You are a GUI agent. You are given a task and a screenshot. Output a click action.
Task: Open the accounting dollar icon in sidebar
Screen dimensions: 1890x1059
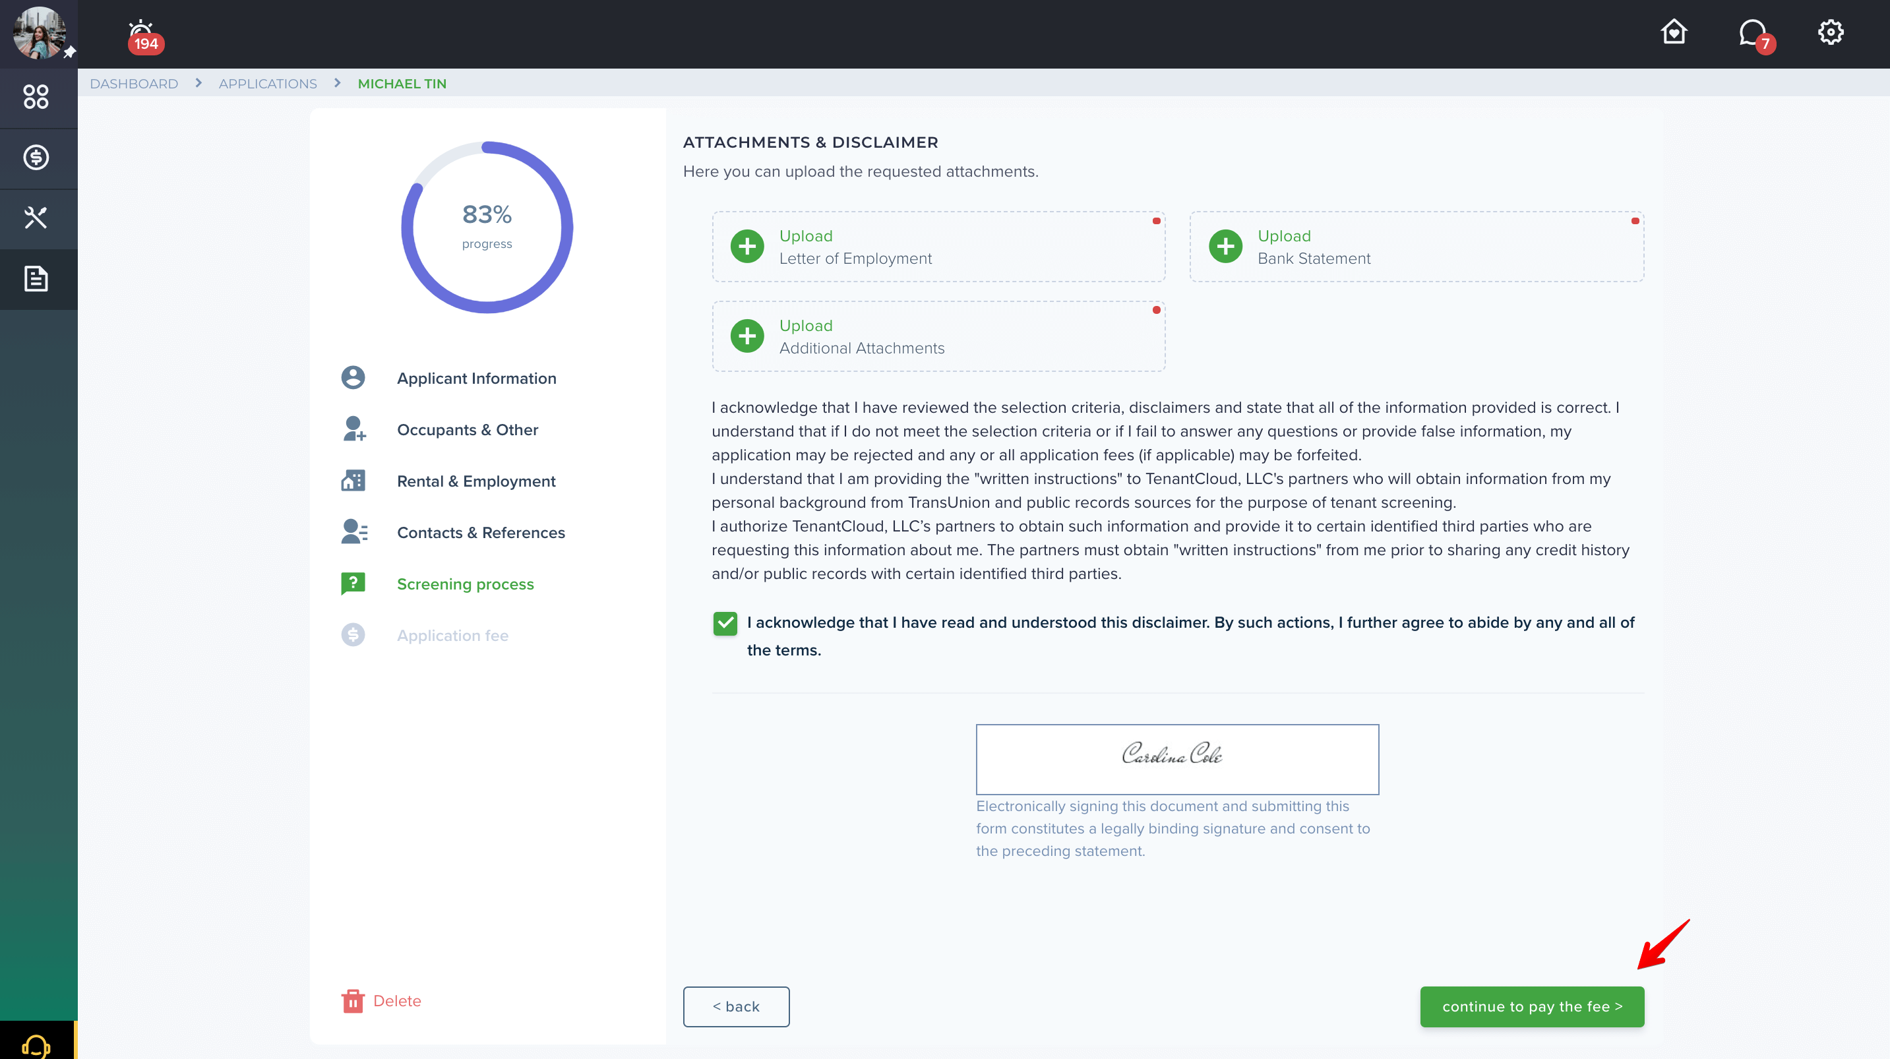36,158
